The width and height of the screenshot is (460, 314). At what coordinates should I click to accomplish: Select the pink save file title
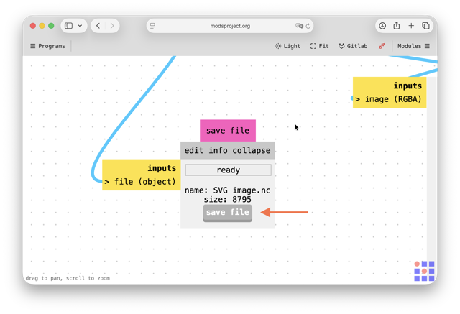[x=228, y=131]
